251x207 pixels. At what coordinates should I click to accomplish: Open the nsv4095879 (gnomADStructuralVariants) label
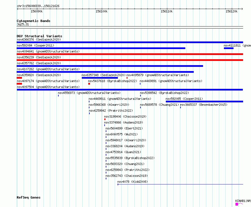[158, 75]
